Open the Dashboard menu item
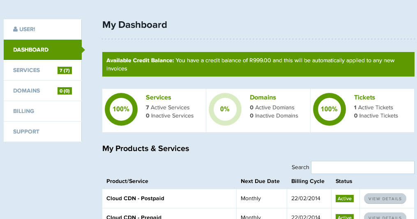 click(x=43, y=50)
